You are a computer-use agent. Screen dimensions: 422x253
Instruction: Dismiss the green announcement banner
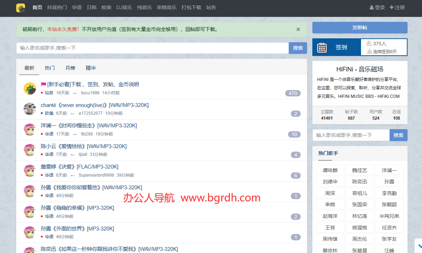tap(298, 30)
